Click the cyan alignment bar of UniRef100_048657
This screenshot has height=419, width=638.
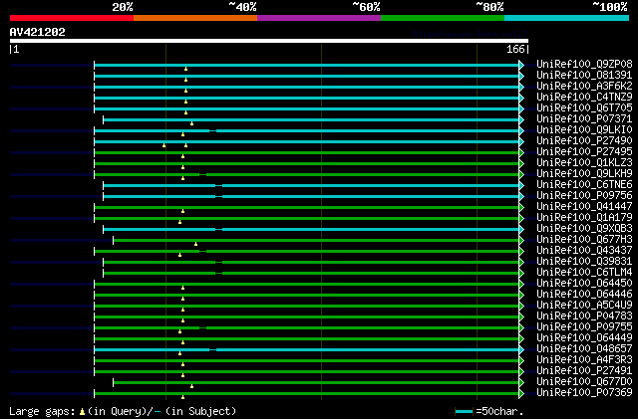tap(306, 350)
